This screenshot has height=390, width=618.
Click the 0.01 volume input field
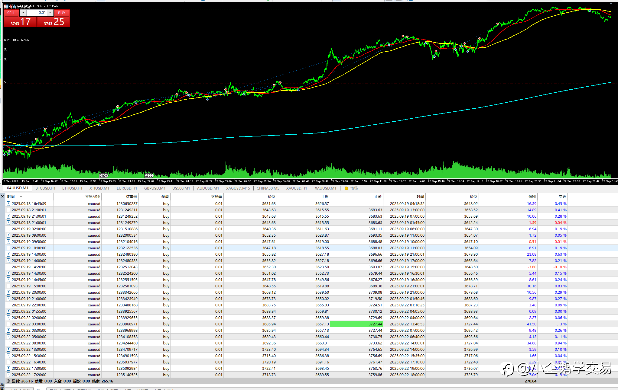coord(37,13)
